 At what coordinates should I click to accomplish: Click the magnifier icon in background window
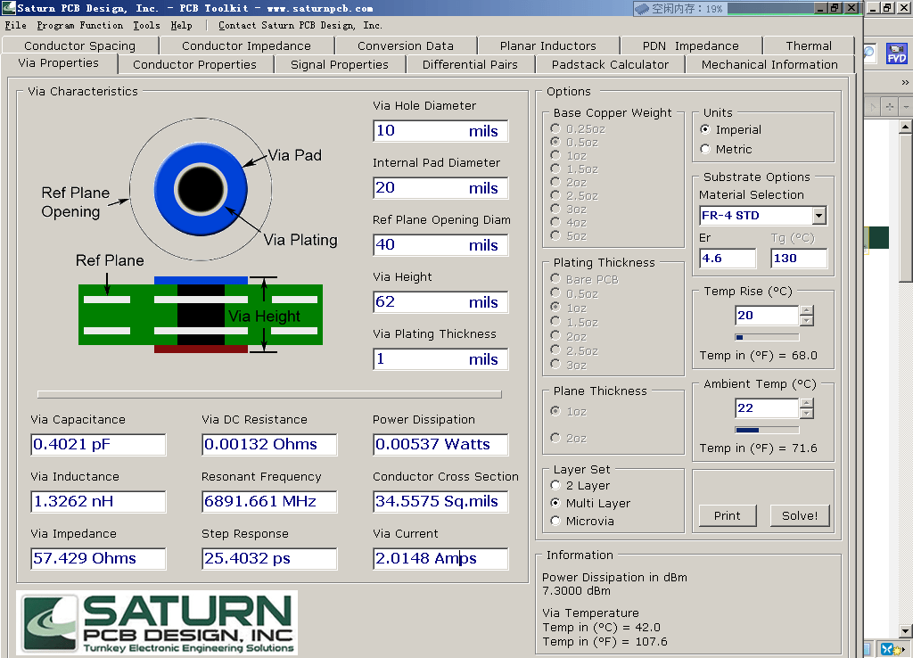point(868,53)
